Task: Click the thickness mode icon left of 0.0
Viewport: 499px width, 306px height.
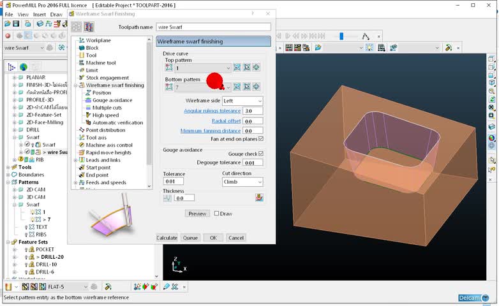Action: (167, 198)
